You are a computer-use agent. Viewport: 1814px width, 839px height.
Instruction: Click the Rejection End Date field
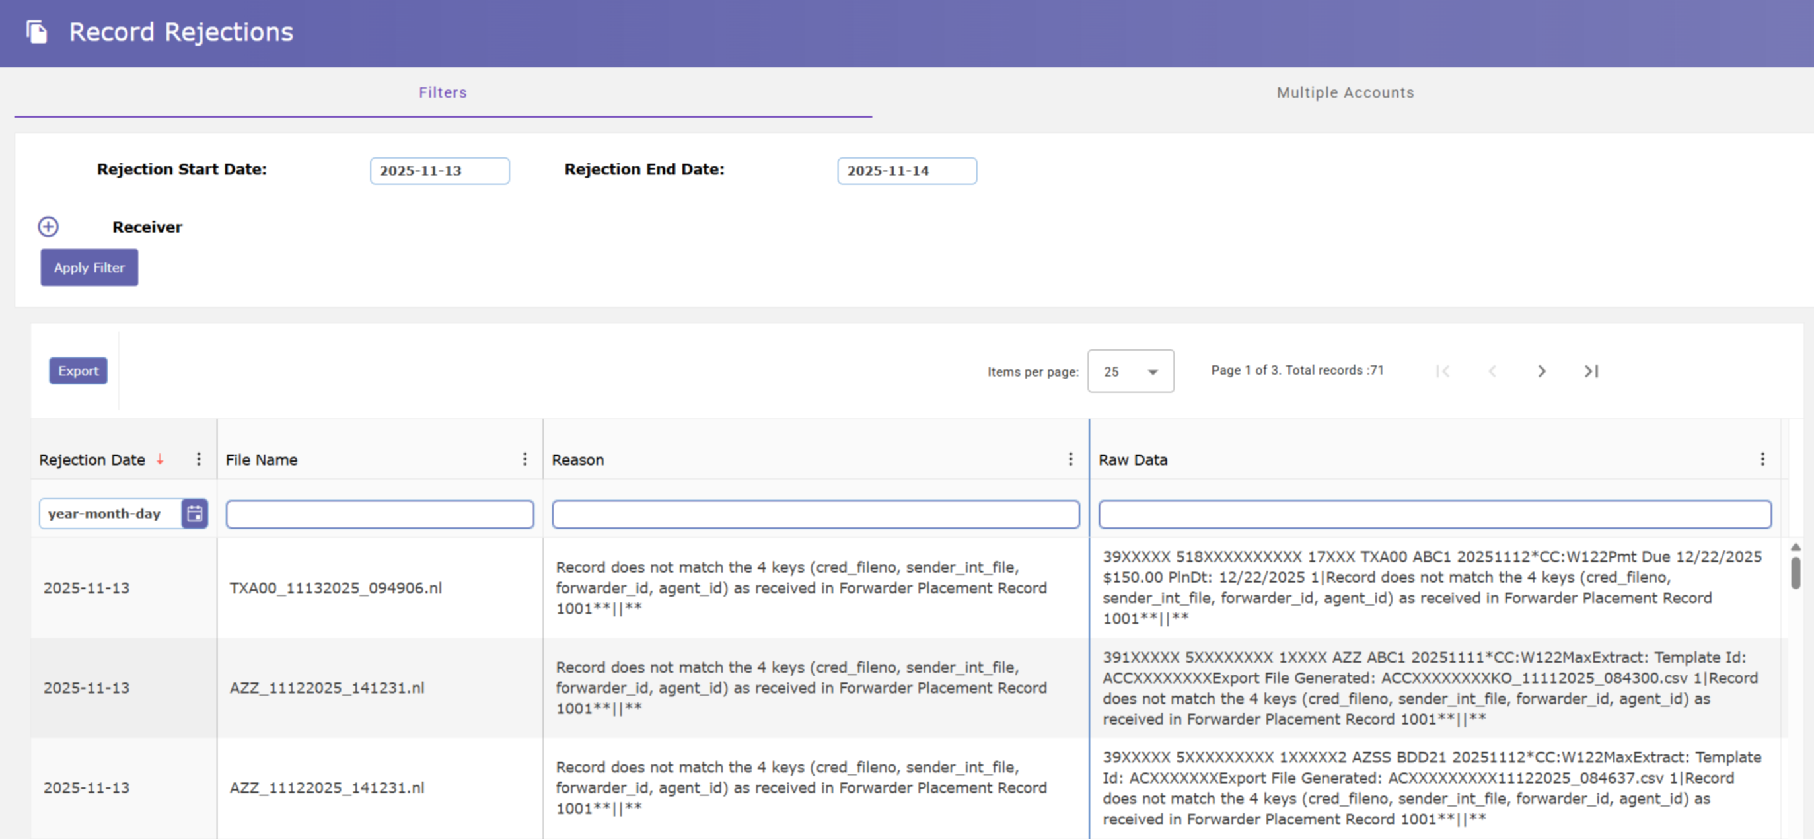pyautogui.click(x=906, y=170)
